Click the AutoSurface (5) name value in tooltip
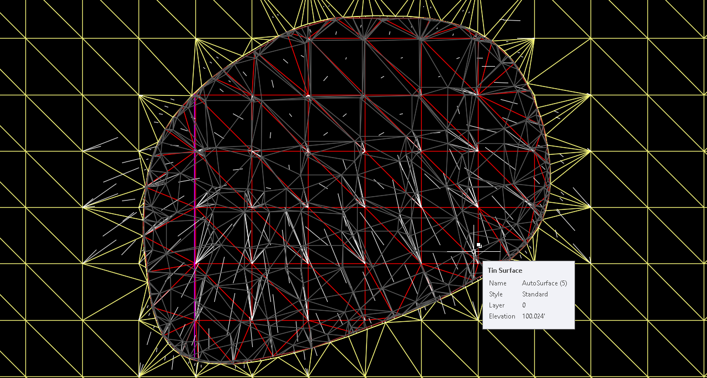 click(x=544, y=283)
